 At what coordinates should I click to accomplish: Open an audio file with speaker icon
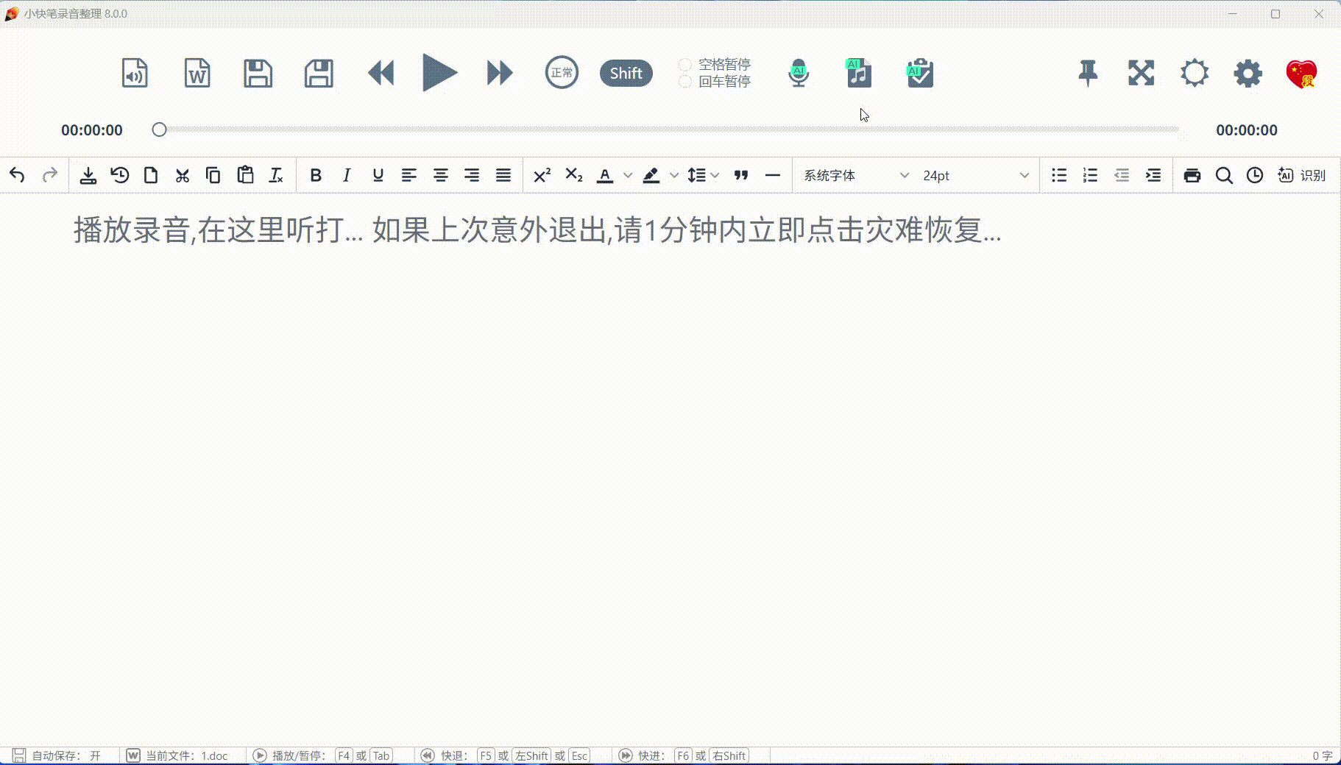click(x=135, y=73)
